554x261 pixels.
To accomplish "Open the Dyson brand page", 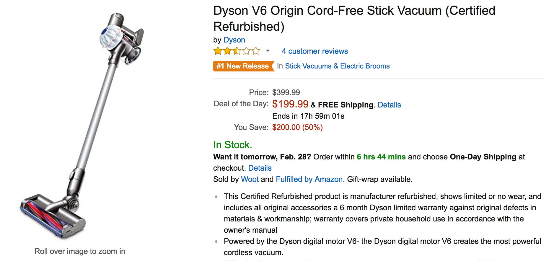I will coord(234,40).
